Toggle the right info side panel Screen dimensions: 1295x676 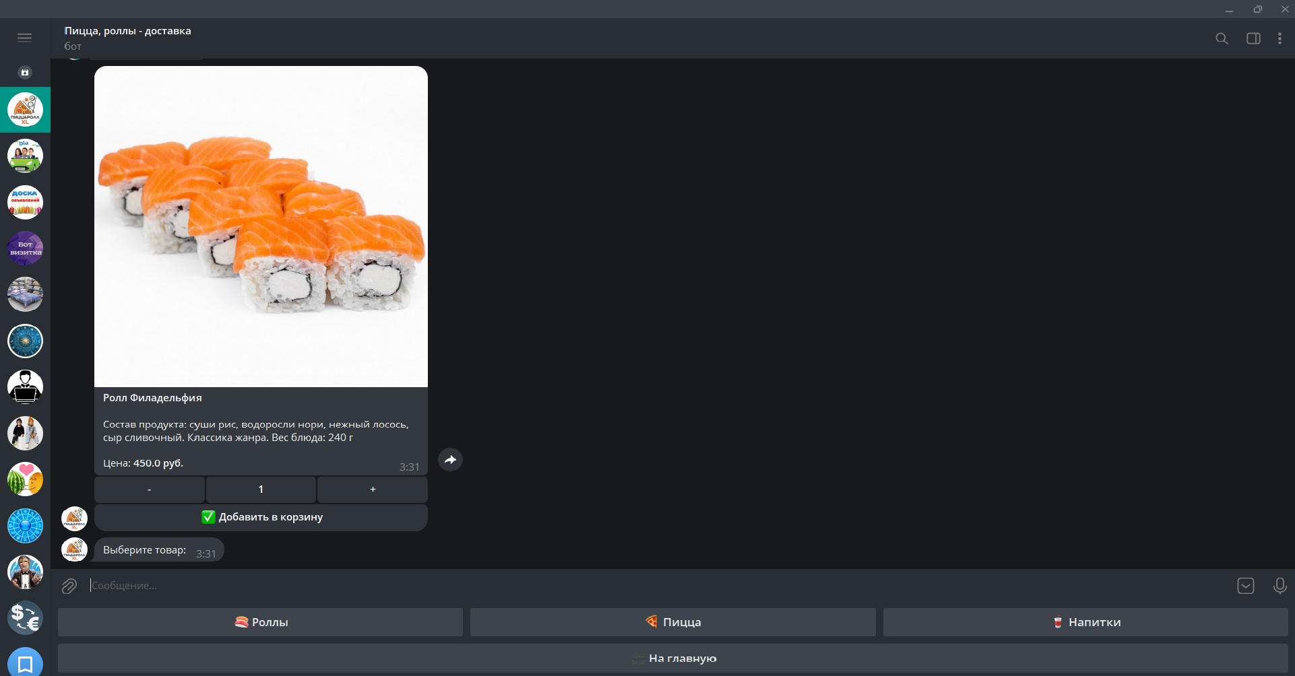pyautogui.click(x=1253, y=38)
